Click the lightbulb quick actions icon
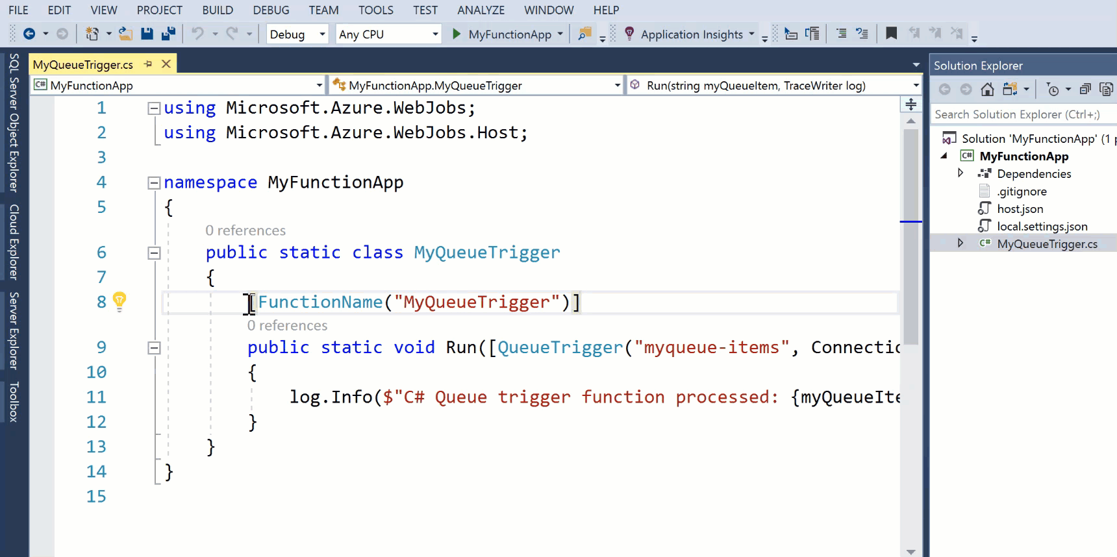The image size is (1117, 557). [119, 301]
